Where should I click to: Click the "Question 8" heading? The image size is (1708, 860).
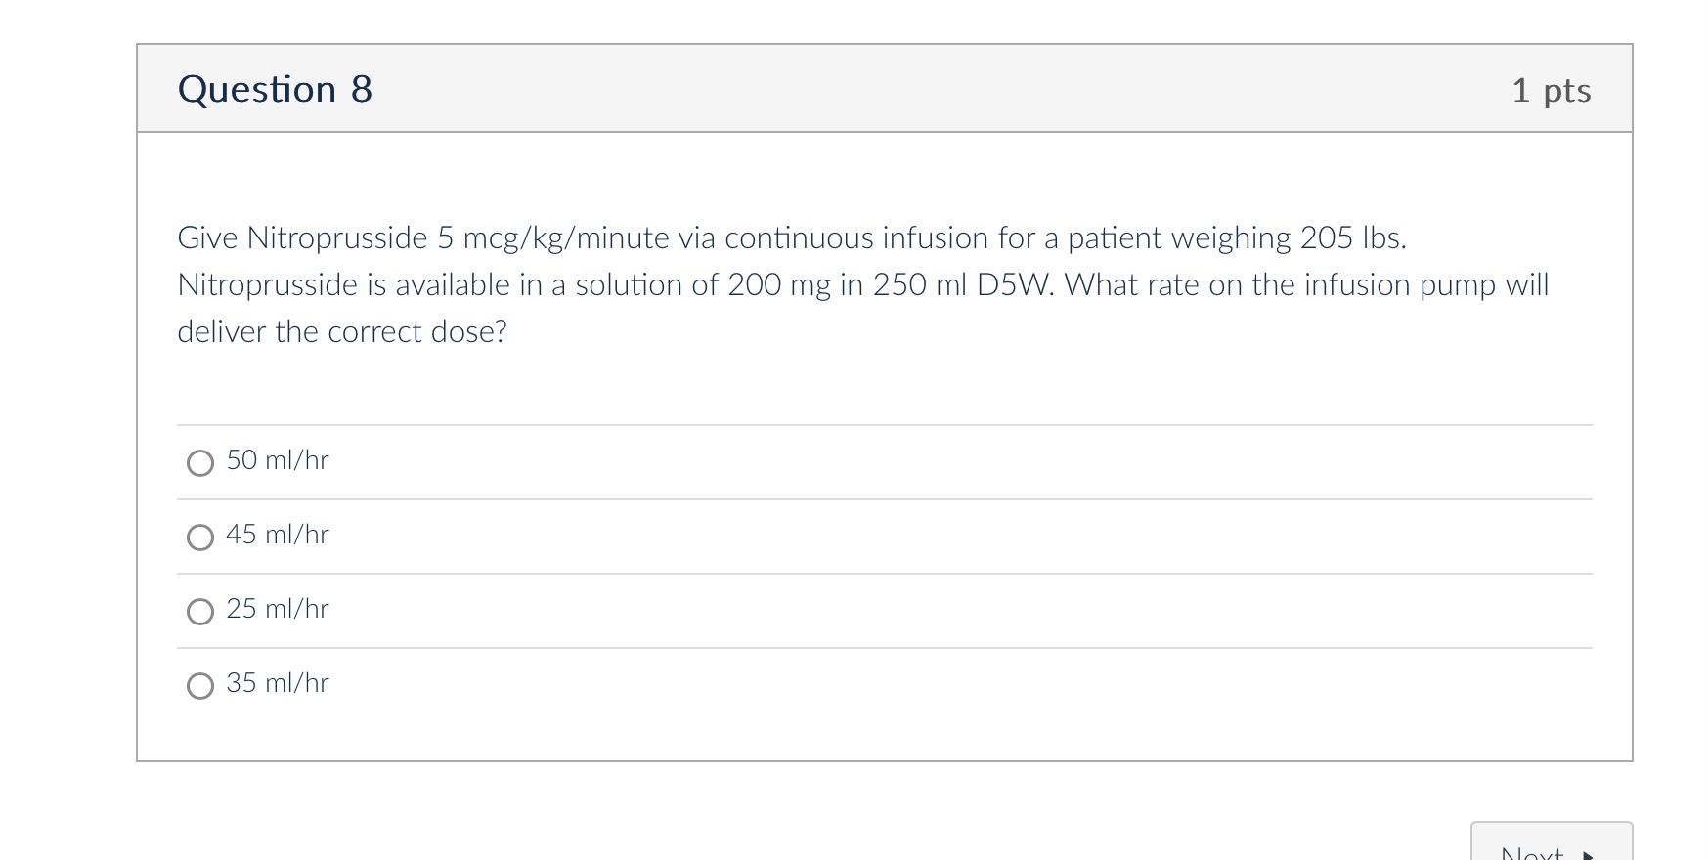click(x=275, y=89)
